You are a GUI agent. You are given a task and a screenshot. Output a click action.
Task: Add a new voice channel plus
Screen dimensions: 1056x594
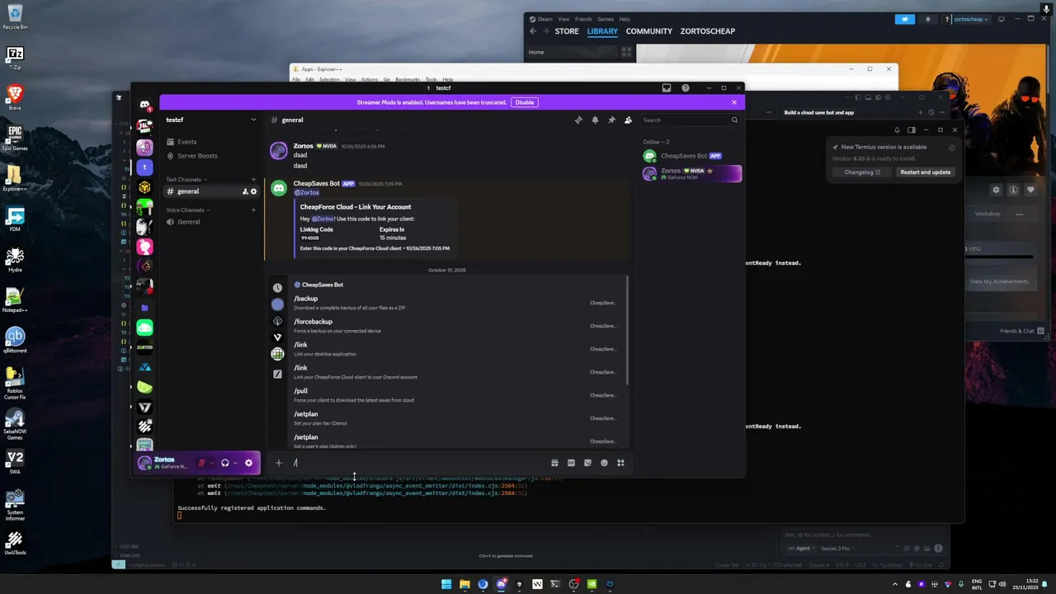point(253,210)
